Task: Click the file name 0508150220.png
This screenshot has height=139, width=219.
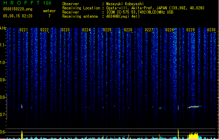Action: click(x=18, y=9)
